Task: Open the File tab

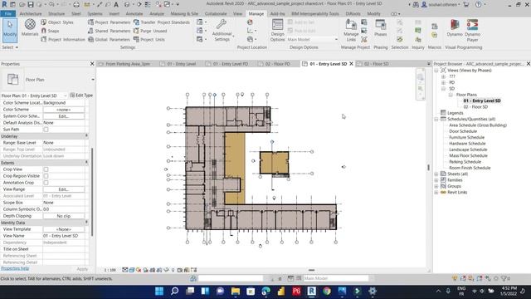Action: [8, 13]
